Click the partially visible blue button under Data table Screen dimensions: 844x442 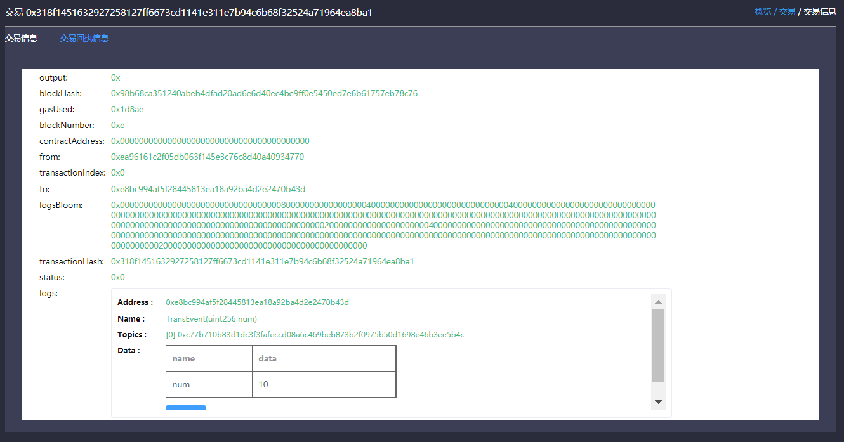pos(186,407)
